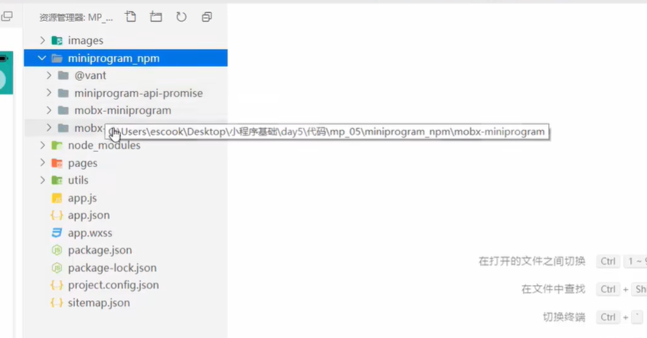
Task: Click the window copy icon at top left
Action: pos(7,17)
